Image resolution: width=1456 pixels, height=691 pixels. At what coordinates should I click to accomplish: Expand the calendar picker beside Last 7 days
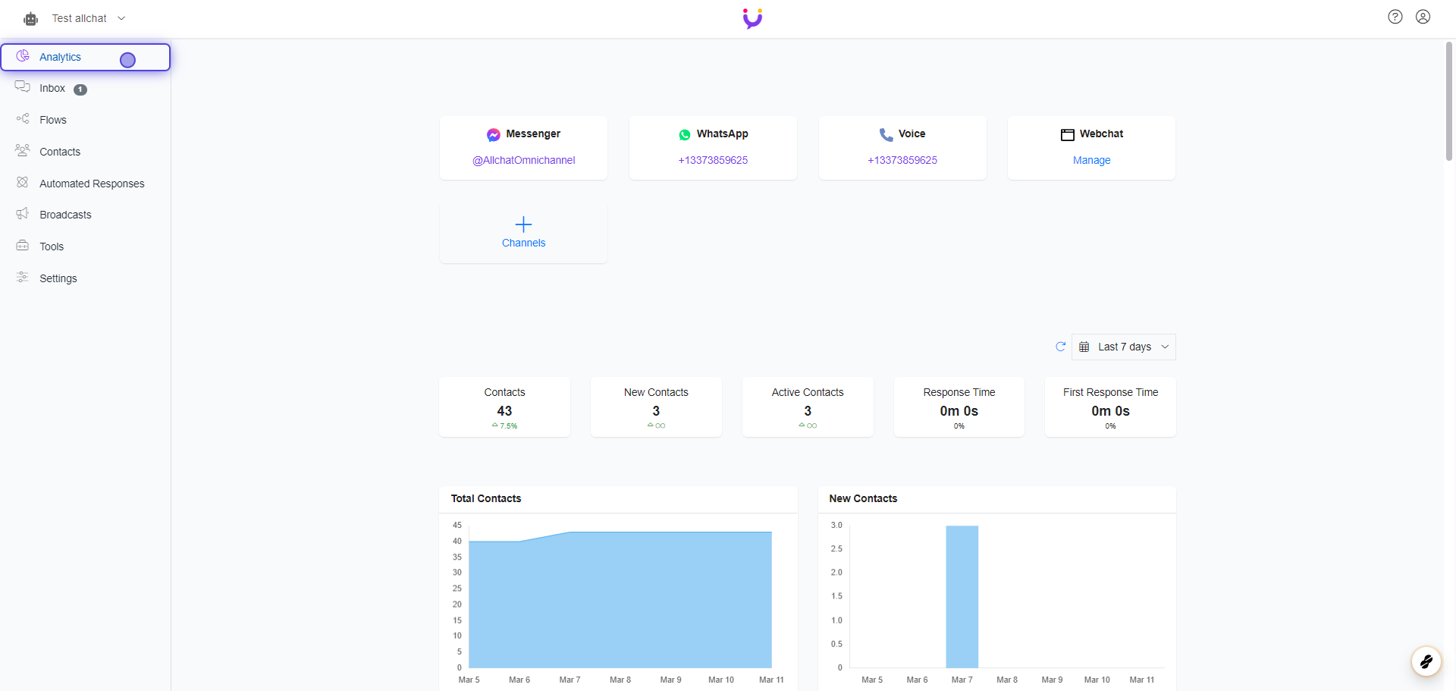click(1084, 347)
